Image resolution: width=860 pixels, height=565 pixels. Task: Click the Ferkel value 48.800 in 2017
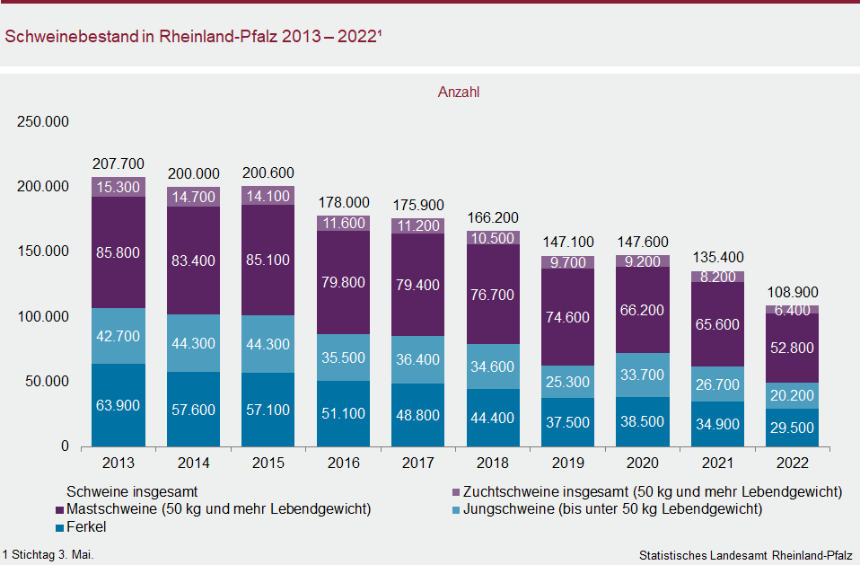(418, 415)
